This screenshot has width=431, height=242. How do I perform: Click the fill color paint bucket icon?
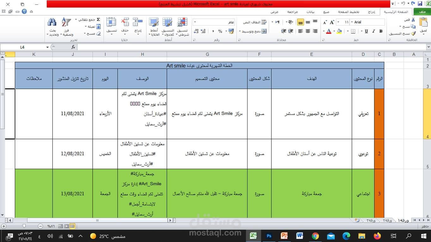tap(339, 31)
